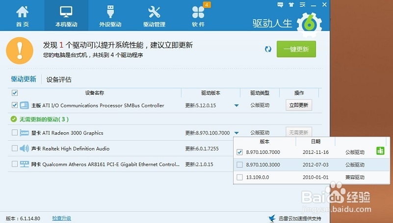Click the 无需更新 button for ATI Radeon
This screenshot has height=223, width=393.
pyautogui.click(x=299, y=132)
